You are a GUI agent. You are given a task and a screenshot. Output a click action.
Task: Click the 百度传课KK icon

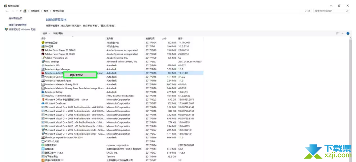pos(43,145)
